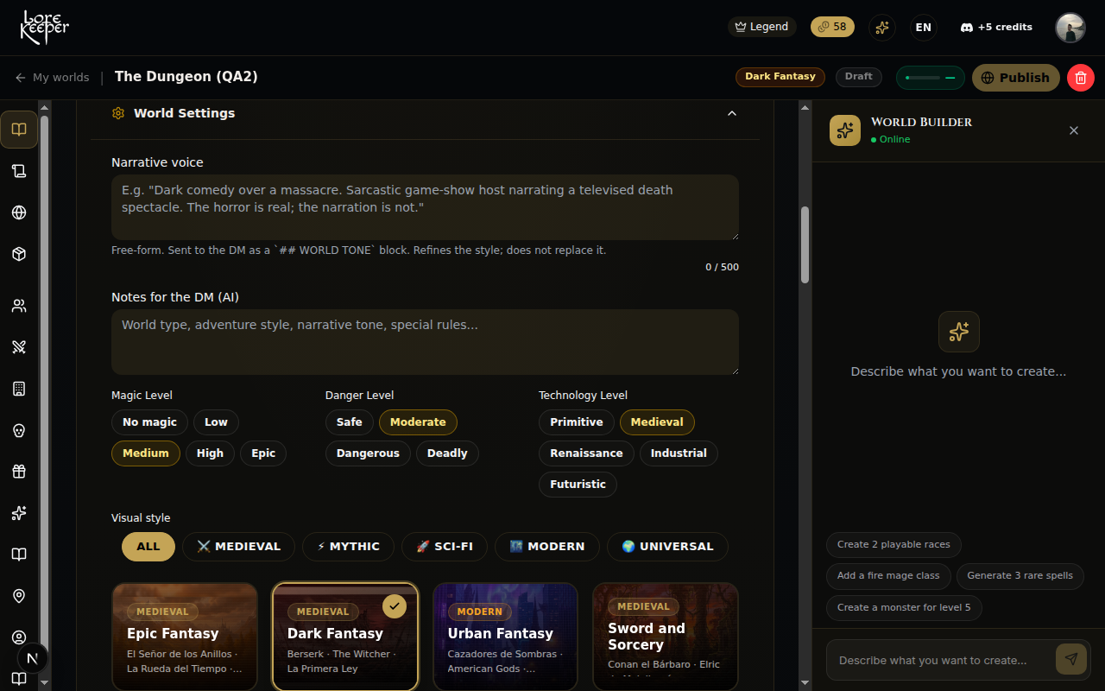Click the Discord +5 credits button
Image resolution: width=1105 pixels, height=691 pixels.
tap(996, 27)
